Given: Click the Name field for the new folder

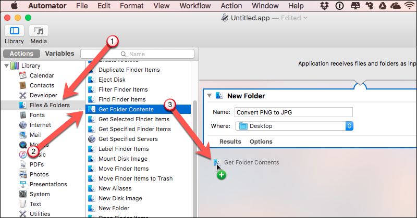Looking at the screenshot, I should [293, 112].
